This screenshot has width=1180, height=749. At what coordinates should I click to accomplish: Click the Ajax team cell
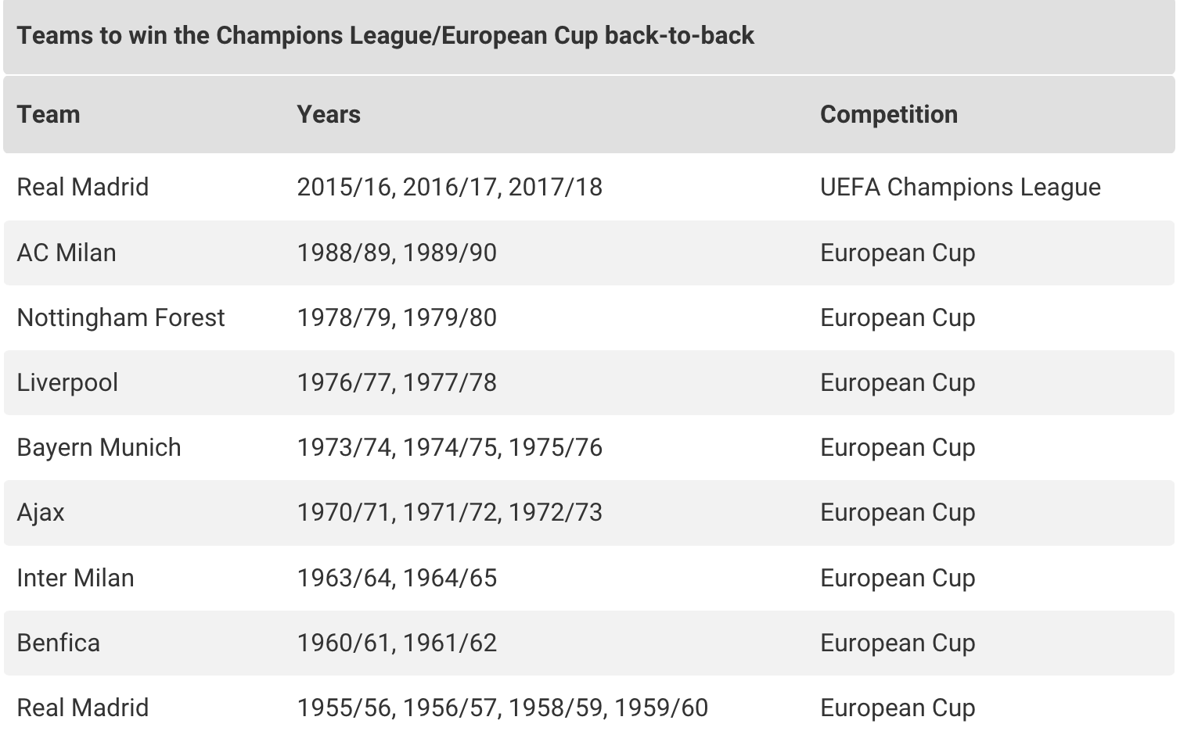pyautogui.click(x=41, y=512)
